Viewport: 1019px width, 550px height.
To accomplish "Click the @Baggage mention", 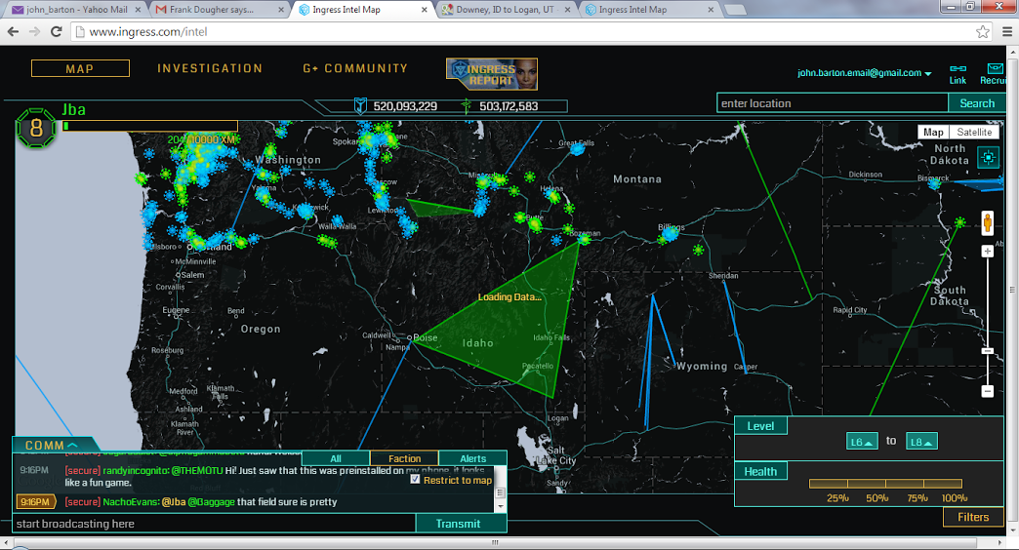I will (x=211, y=501).
